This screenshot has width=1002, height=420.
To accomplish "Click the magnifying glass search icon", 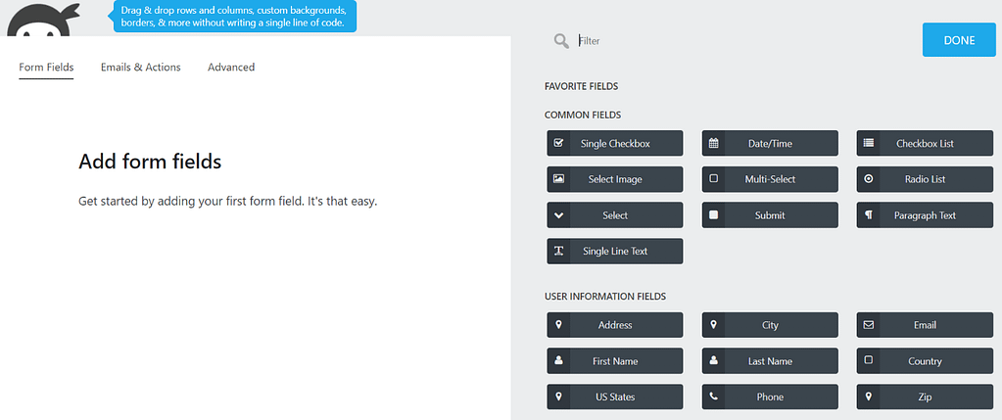I will 561,41.
